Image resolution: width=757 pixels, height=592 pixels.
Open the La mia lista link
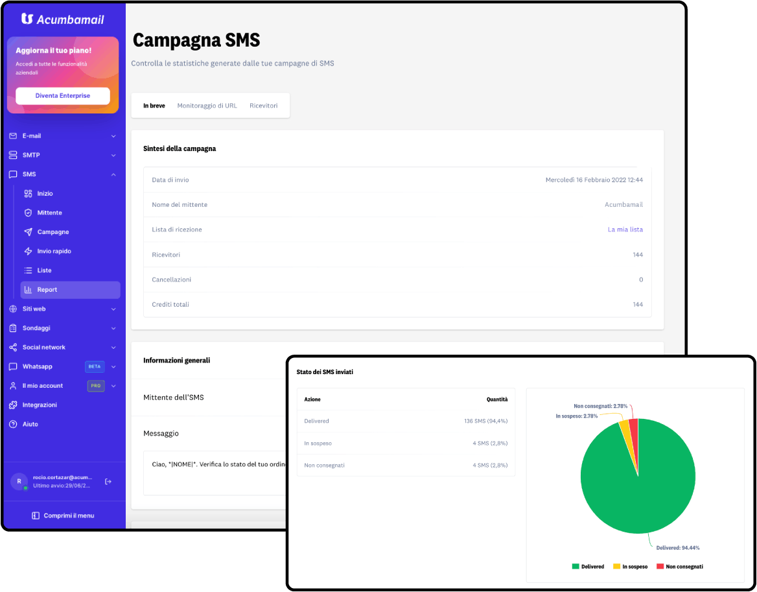(x=625, y=230)
